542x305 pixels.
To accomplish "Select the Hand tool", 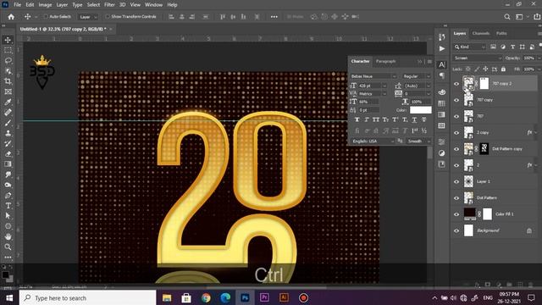I will pyautogui.click(x=8, y=236).
